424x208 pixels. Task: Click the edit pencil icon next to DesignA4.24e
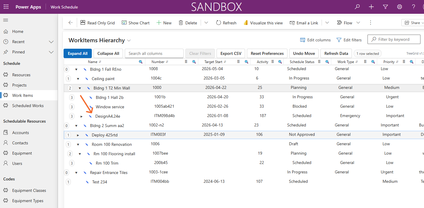tap(90, 116)
